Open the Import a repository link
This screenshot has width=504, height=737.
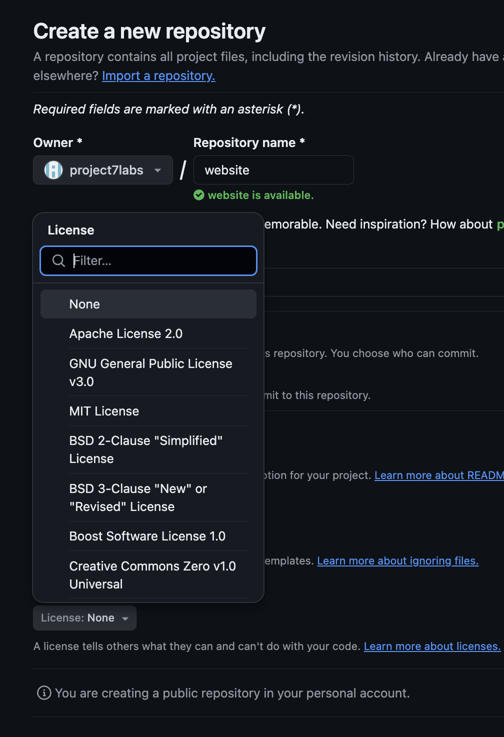tap(158, 75)
